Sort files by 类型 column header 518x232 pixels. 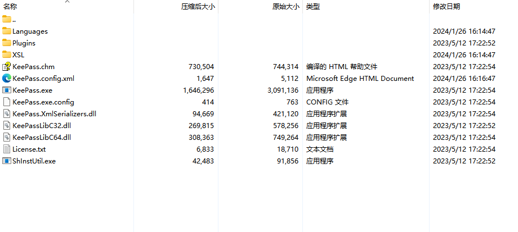coord(312,7)
